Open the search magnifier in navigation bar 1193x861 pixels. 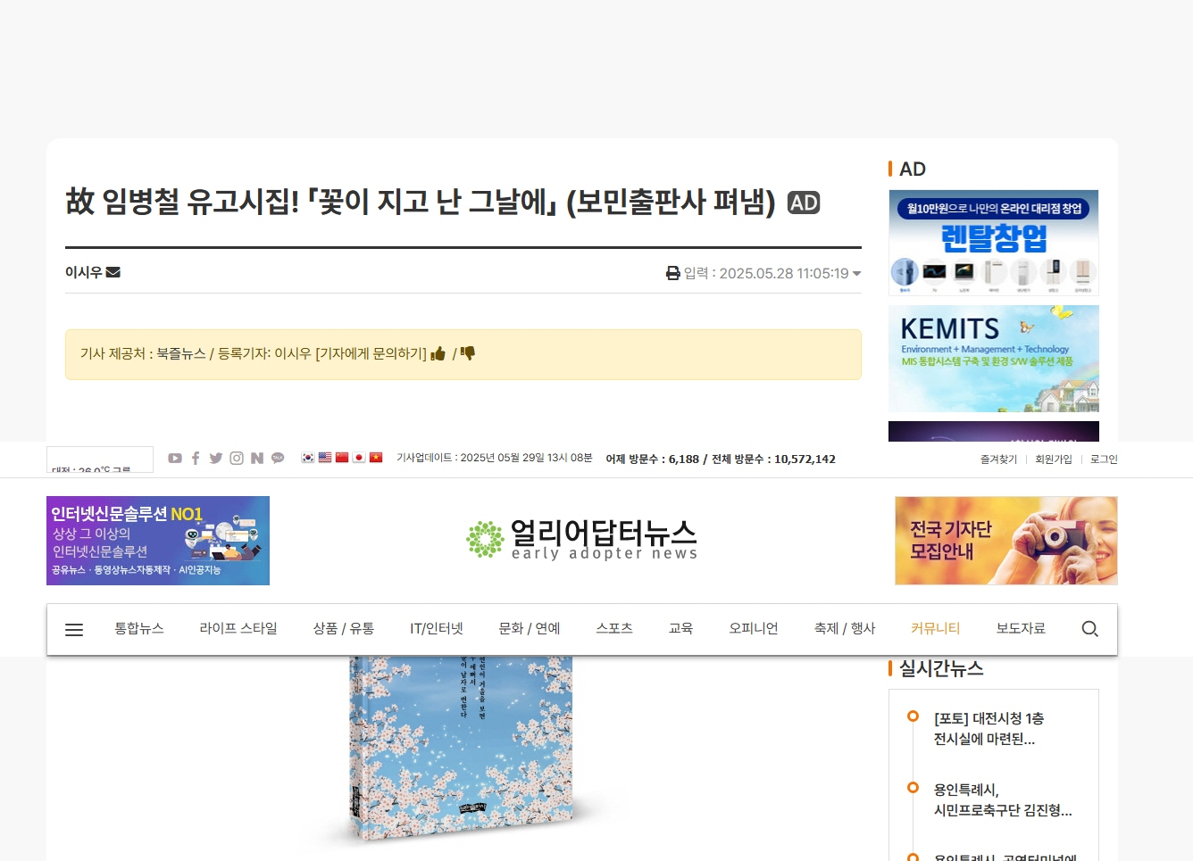pos(1089,629)
